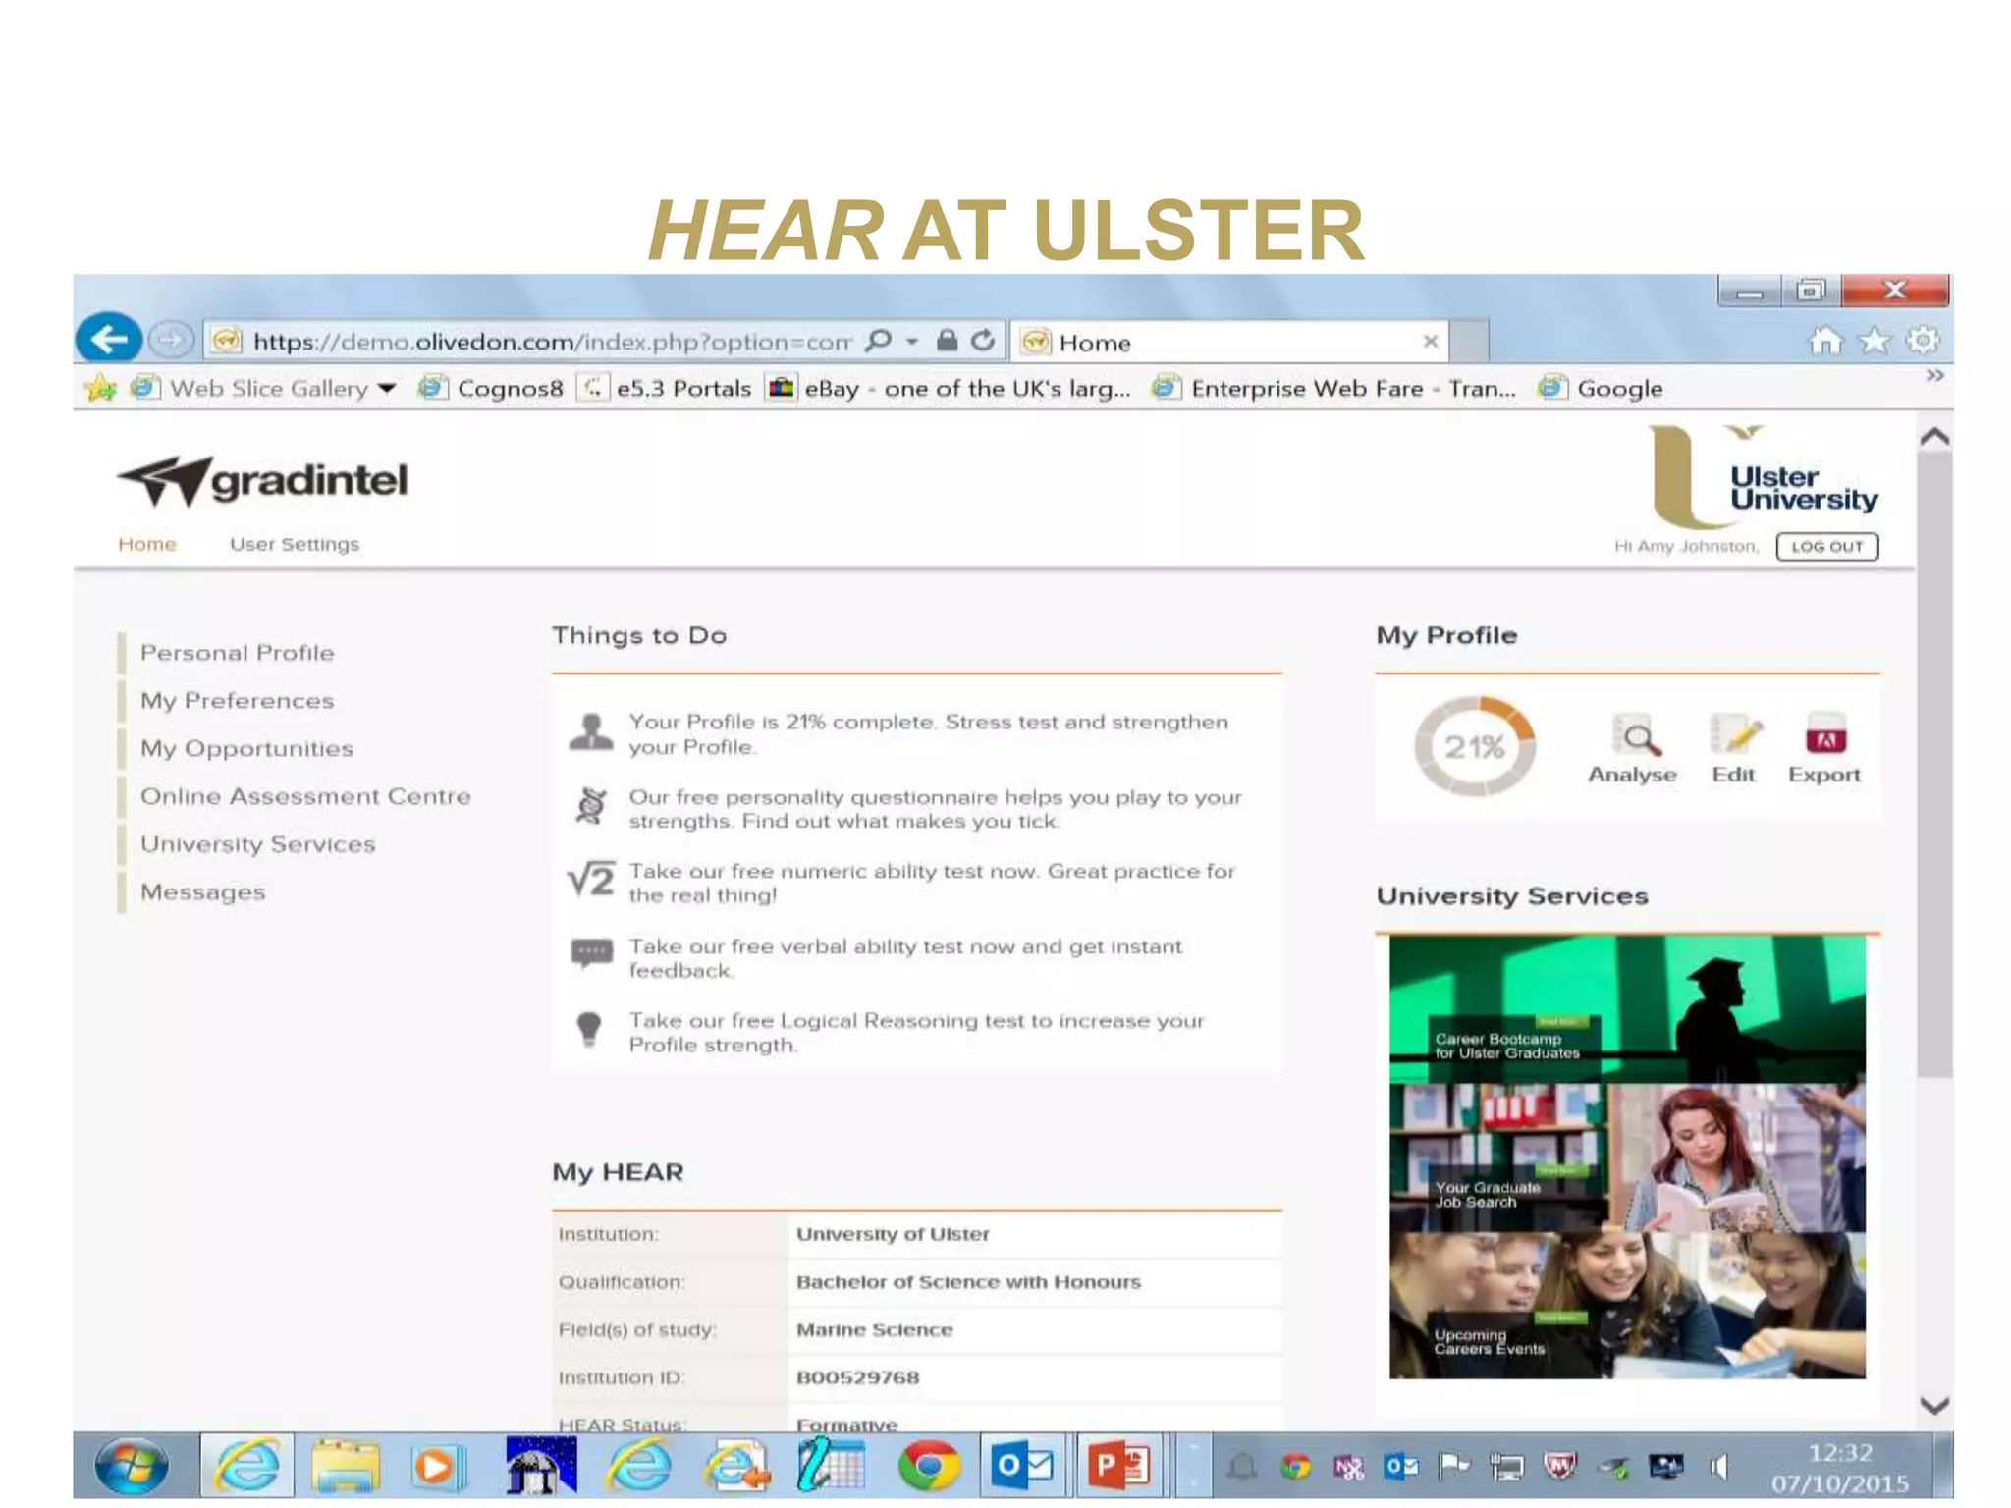Open Career Bootcamp for Ulster Graduates image
This screenshot has height=1508, width=2011.
(x=1627, y=1009)
